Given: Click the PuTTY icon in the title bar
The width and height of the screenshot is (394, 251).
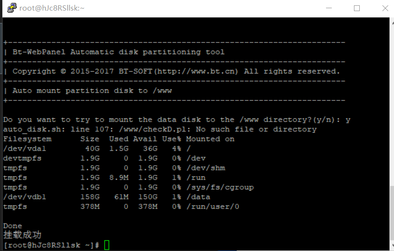Looking at the screenshot, I should (12, 8).
